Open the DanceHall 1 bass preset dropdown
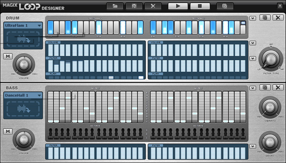Image resolution: width=286 pixels, height=163 pixels. [x=39, y=95]
